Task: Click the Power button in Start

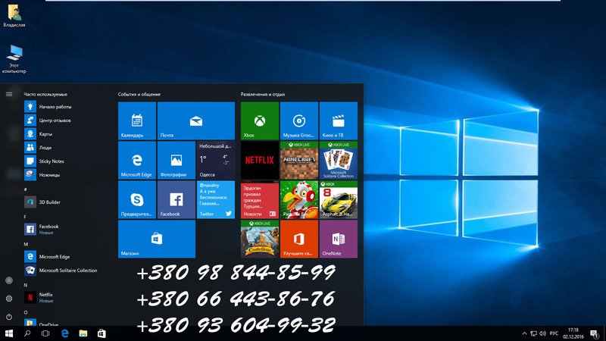Action: tap(9, 317)
